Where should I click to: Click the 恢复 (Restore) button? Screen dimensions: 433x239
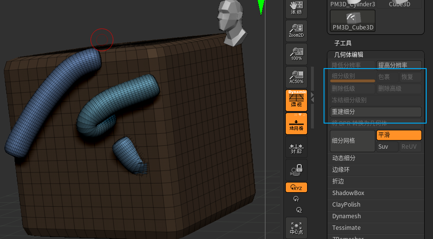411,77
